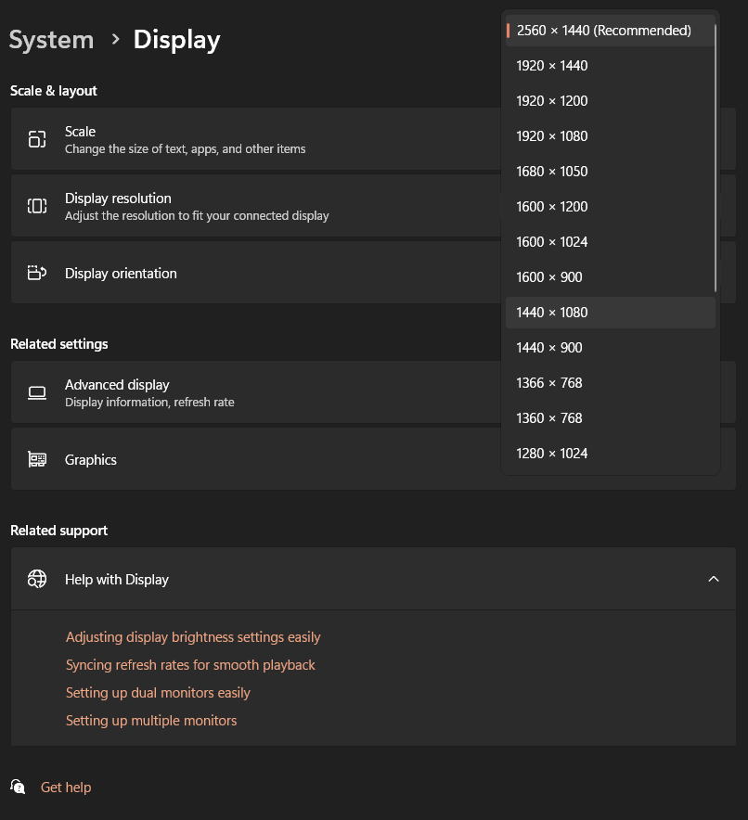Pick 1440 × 1080 from resolution list

pyautogui.click(x=552, y=313)
